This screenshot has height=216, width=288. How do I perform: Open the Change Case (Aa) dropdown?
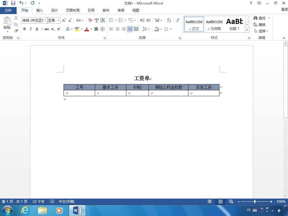80,20
